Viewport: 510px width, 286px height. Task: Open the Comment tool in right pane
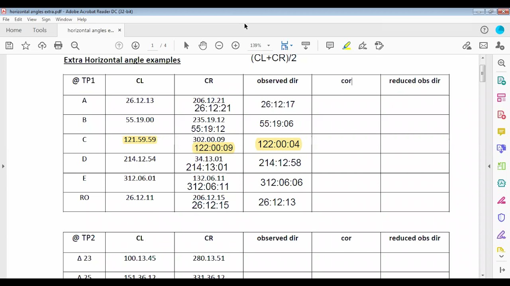click(x=502, y=131)
